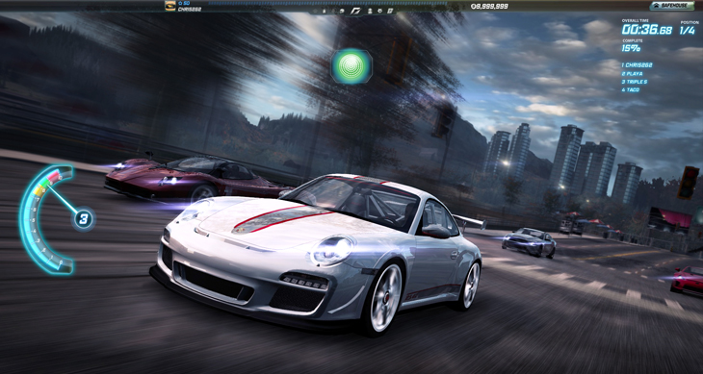Image resolution: width=703 pixels, height=374 pixels.
Task: Click the CHRIS262 name beside the avatar
Action: [189, 9]
